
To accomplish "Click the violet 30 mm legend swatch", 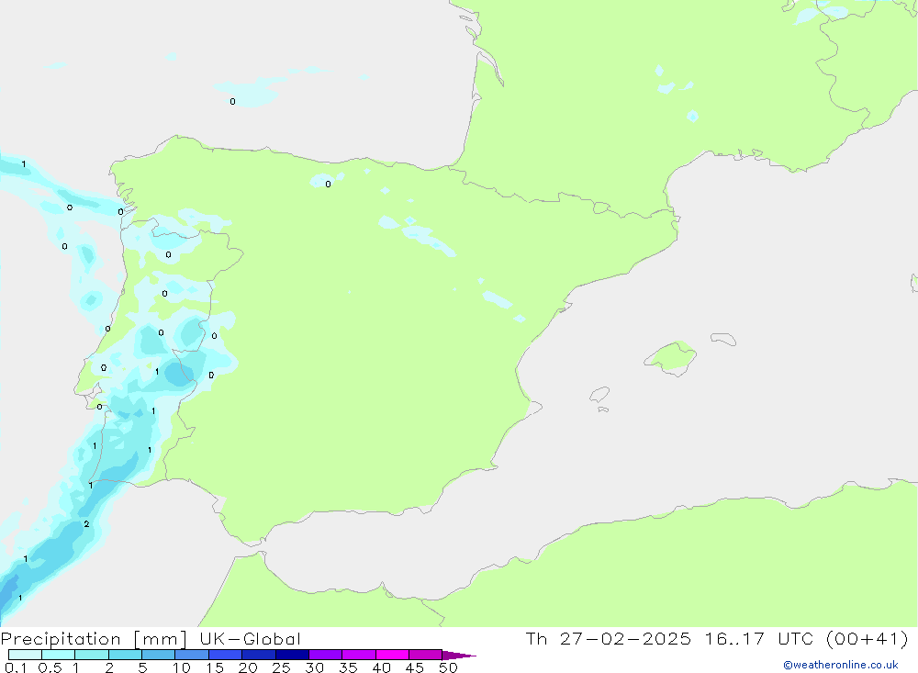I will tap(326, 655).
